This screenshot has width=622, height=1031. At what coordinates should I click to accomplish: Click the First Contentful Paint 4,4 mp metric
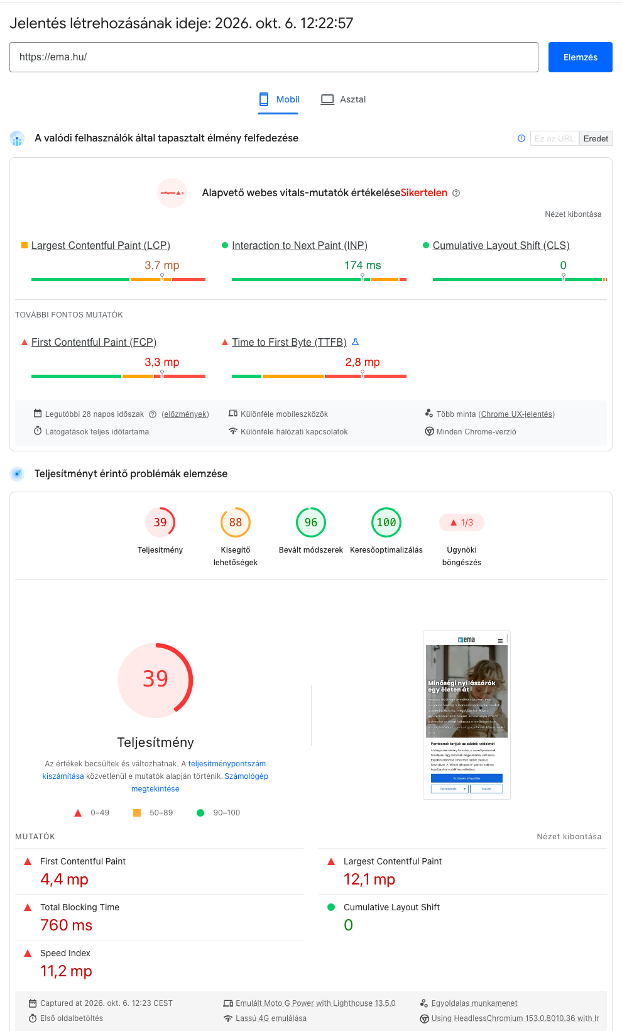(160, 871)
